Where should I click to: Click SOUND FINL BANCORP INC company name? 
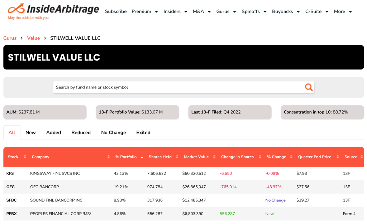pos(56,200)
